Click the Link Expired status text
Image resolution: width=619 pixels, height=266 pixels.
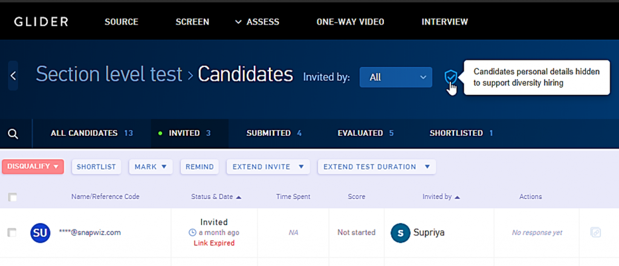click(x=214, y=243)
